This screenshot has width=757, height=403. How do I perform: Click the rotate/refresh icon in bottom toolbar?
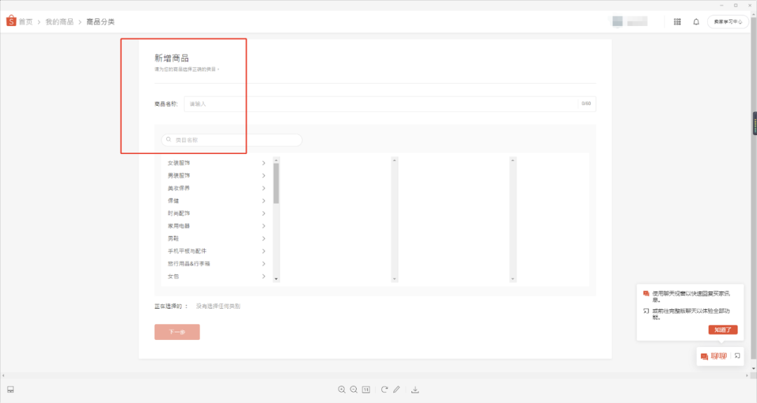pos(383,389)
